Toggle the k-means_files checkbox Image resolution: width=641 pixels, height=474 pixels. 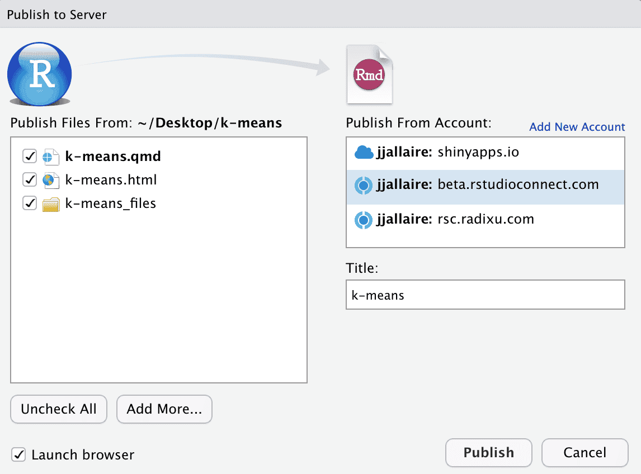tap(30, 203)
